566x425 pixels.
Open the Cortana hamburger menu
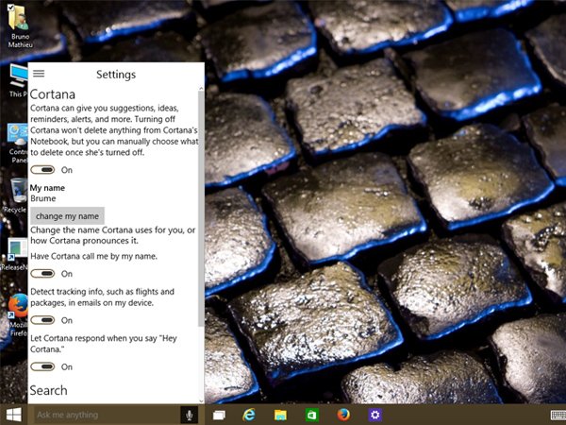(x=39, y=74)
